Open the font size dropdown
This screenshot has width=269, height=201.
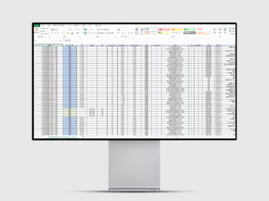coord(75,30)
